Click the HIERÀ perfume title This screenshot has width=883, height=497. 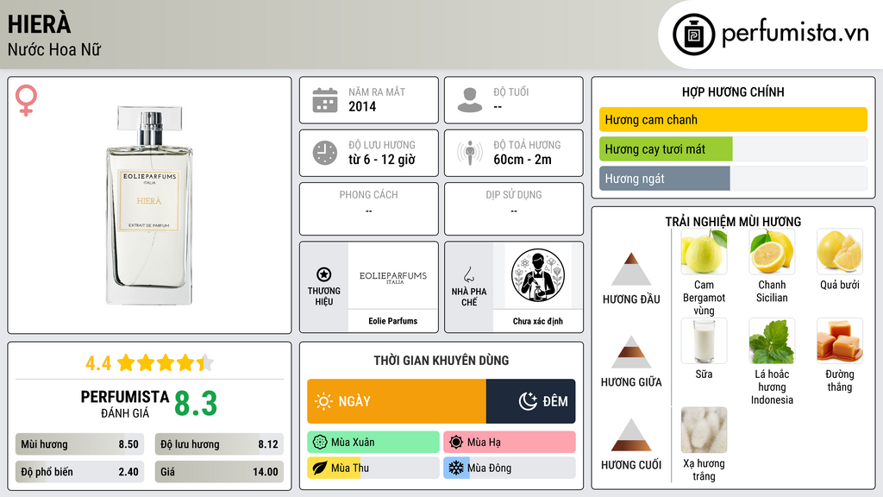click(x=39, y=24)
